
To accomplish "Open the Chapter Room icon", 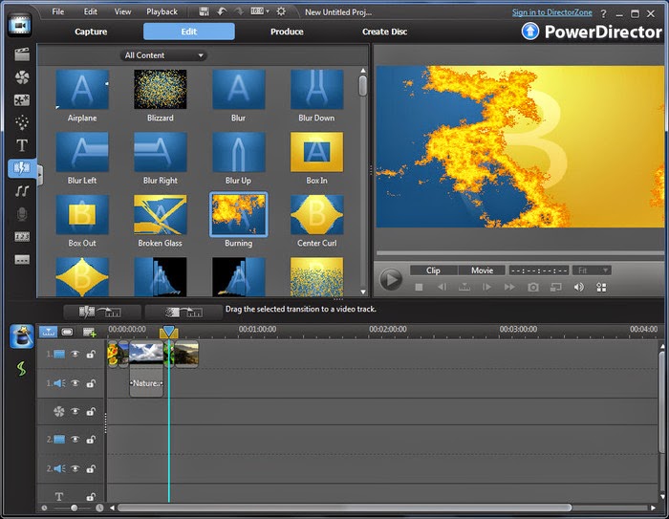I will [22, 236].
